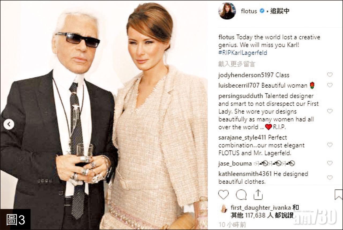Expand 載入更多留言 to load more comments
This screenshot has height=230, width=343.
point(237,64)
